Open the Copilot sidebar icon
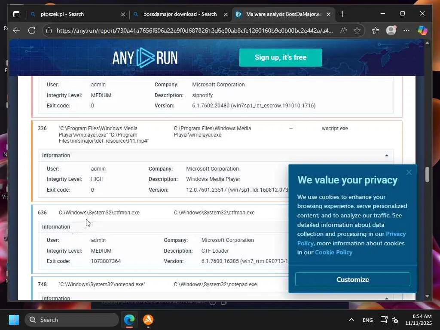Image resolution: width=440 pixels, height=330 pixels. [423, 31]
